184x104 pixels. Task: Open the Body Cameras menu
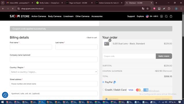(55, 16)
